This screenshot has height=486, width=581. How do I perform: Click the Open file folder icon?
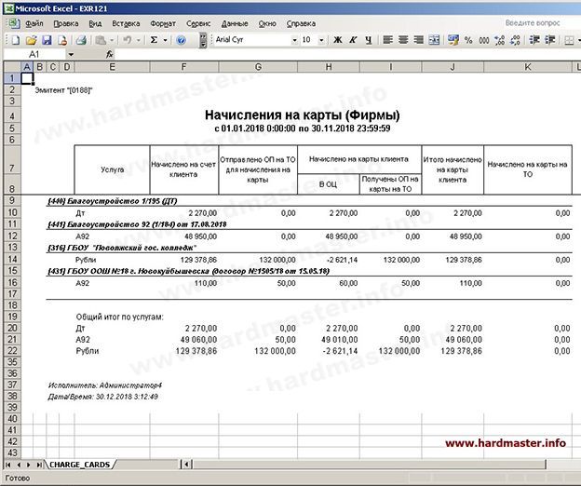click(x=31, y=40)
